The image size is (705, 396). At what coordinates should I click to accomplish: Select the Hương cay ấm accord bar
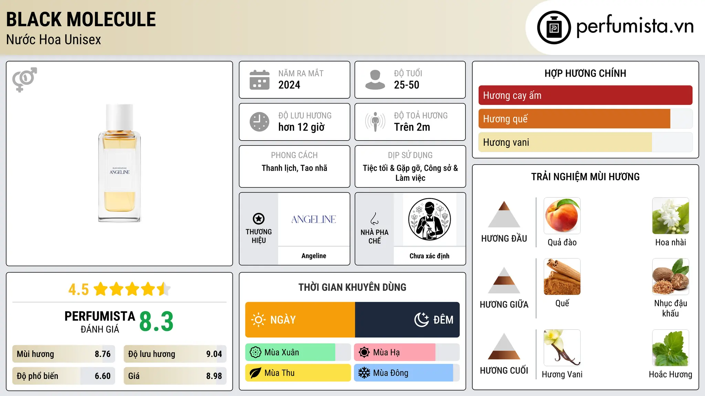coord(585,95)
